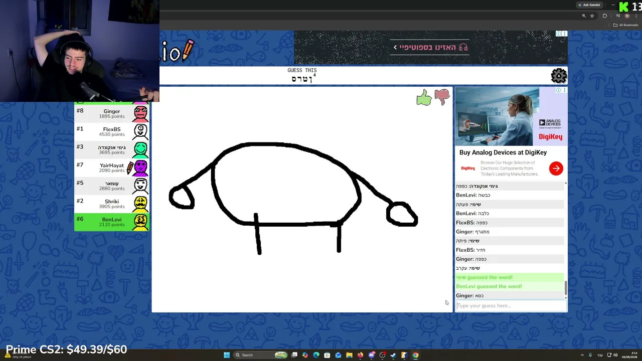Screen dimensions: 642x361
Task: Click BenLevi's yellow avatar
Action: point(140,222)
